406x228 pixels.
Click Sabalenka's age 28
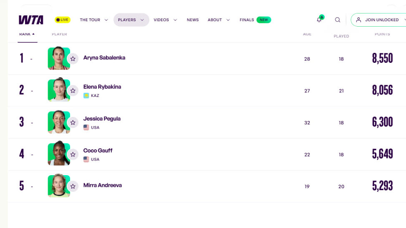click(x=307, y=59)
